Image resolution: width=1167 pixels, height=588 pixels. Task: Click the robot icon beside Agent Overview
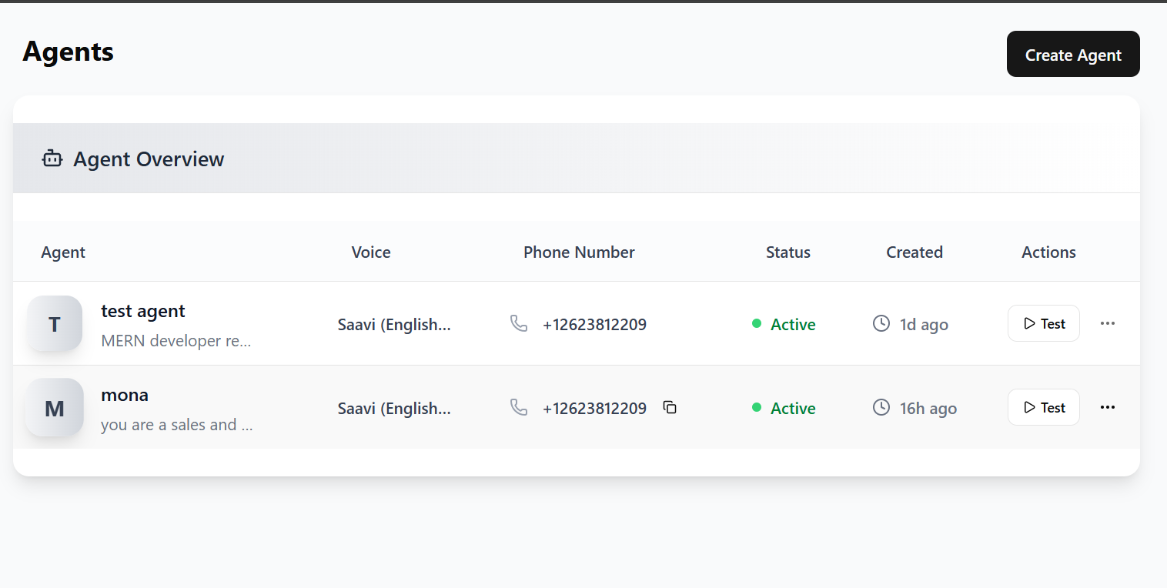pos(52,159)
